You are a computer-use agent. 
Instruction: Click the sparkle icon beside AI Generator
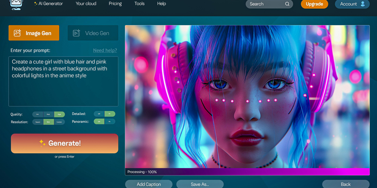coord(35,4)
